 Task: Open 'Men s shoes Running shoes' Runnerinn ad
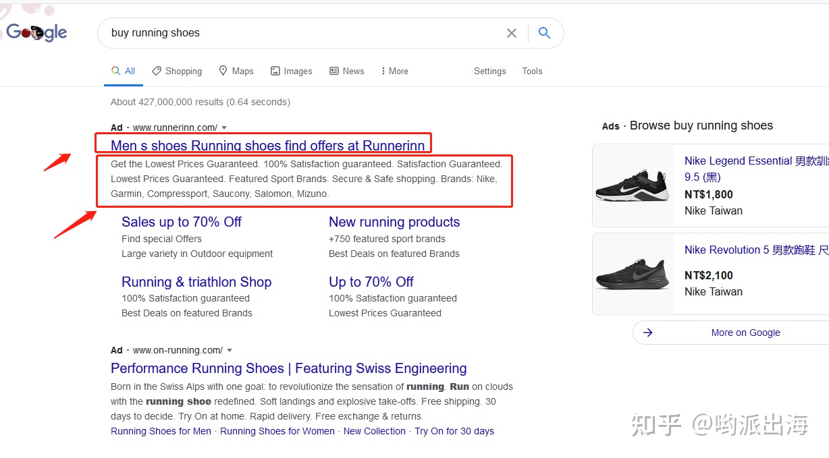268,146
